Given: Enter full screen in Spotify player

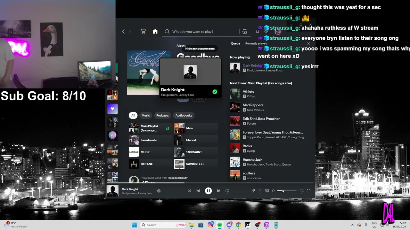Looking at the screenshot, I should (308, 191).
